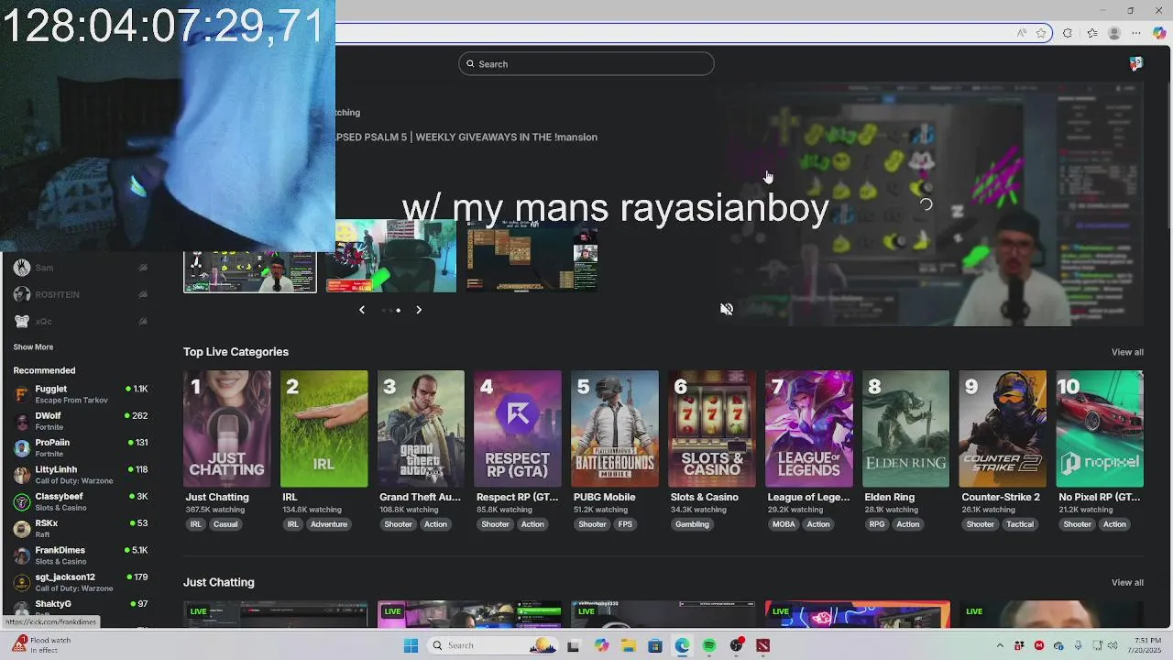Open Classybeef's avatar in Recommended
The height and width of the screenshot is (660, 1173).
(22, 502)
